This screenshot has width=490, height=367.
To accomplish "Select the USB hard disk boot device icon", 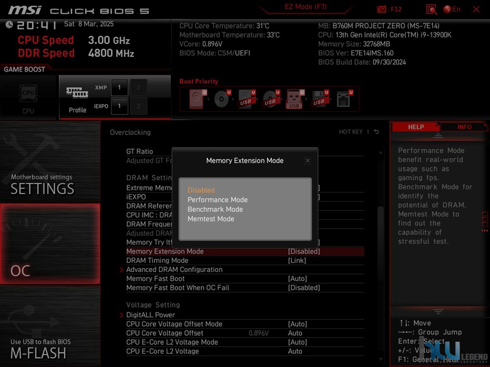I will coord(247,99).
